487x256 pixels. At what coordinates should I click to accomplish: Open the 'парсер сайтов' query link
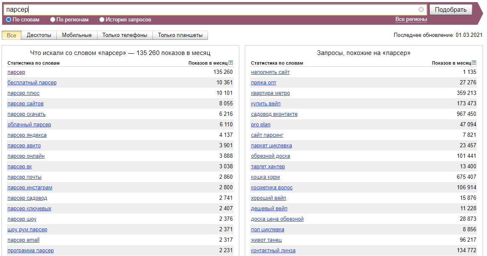tap(26, 104)
